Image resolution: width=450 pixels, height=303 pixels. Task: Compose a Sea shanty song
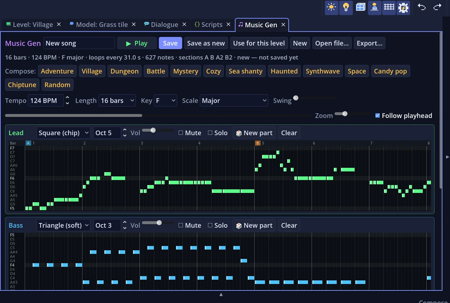tap(246, 71)
